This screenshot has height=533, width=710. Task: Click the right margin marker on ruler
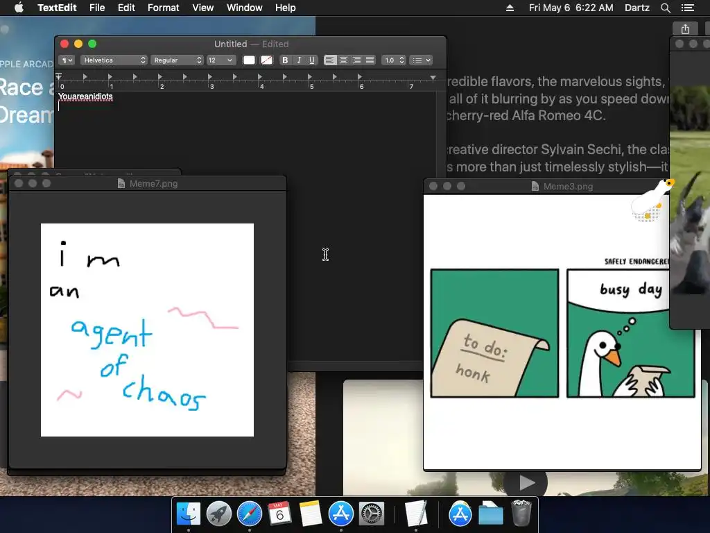click(x=433, y=78)
